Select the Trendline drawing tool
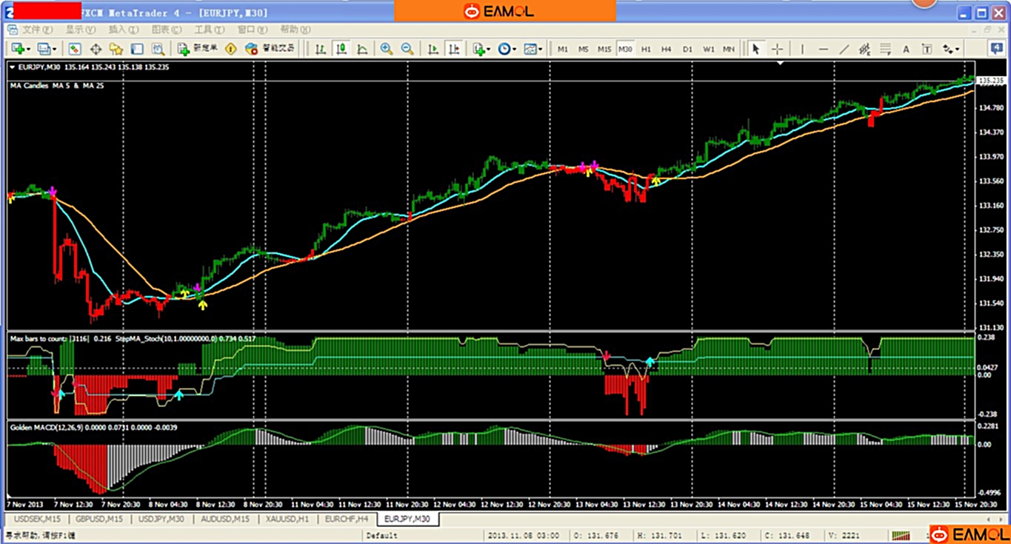1011x544 pixels. (x=844, y=49)
